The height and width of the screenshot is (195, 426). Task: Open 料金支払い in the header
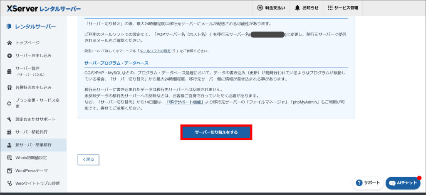tap(271, 8)
